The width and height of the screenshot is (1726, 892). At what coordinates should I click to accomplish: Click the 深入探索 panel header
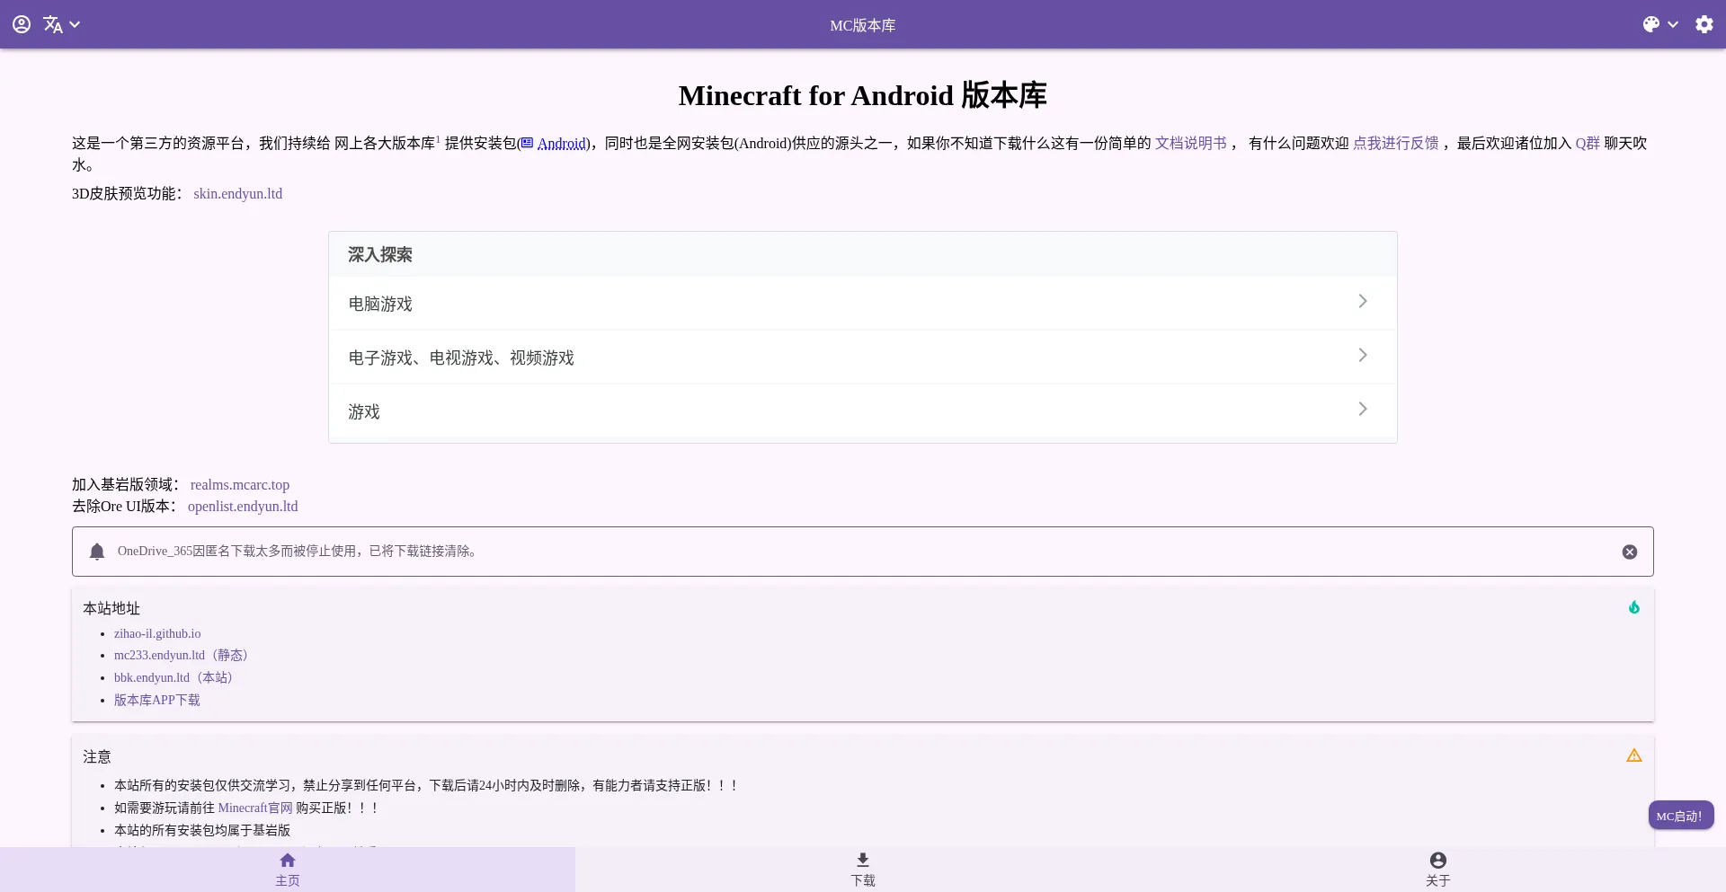[x=863, y=254]
